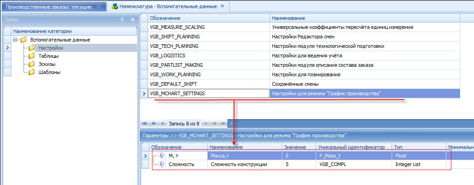The width and height of the screenshot is (474, 185).
Task: Pin the Папки panel with pushpin icon
Action: tap(122, 19)
